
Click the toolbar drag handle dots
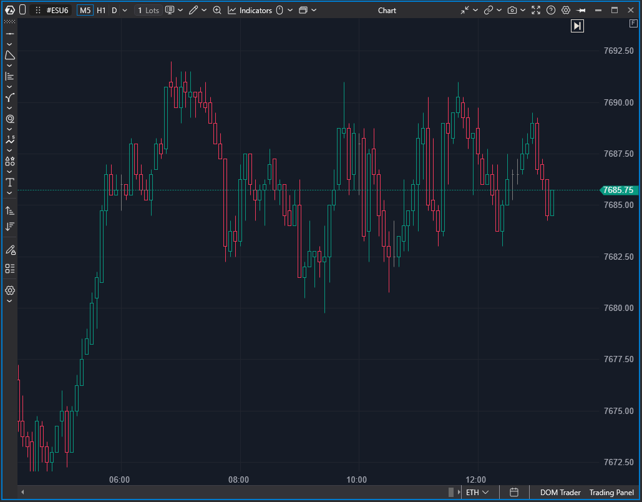tap(10, 22)
